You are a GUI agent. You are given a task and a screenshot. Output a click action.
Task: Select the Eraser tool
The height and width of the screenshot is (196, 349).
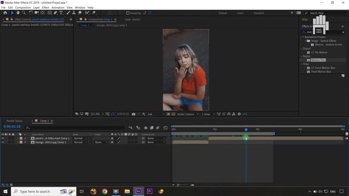(80, 13)
